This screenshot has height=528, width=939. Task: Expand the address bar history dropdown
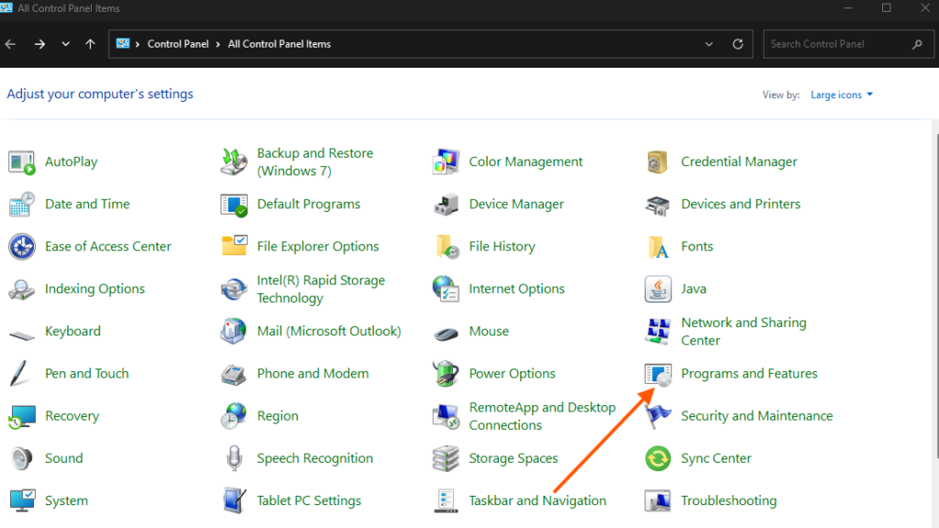coord(709,44)
